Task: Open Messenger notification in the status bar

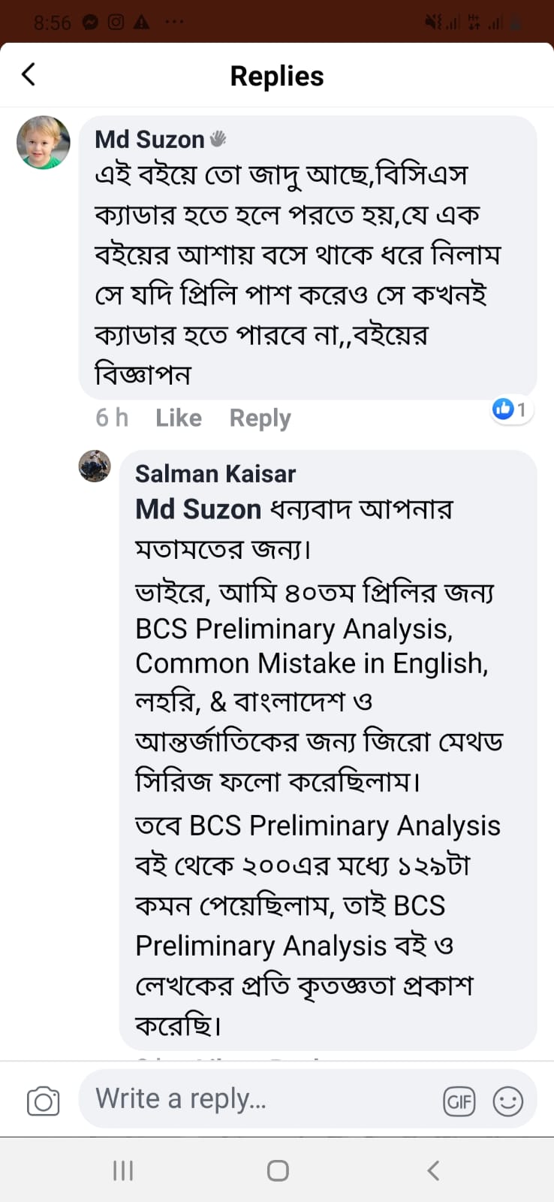Action: [x=91, y=23]
